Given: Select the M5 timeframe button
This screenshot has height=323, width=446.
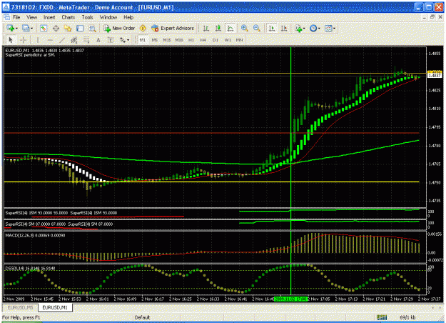Looking at the screenshot, I should 154,40.
